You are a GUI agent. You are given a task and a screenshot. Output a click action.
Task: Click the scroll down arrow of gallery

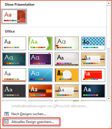(x=109, y=99)
